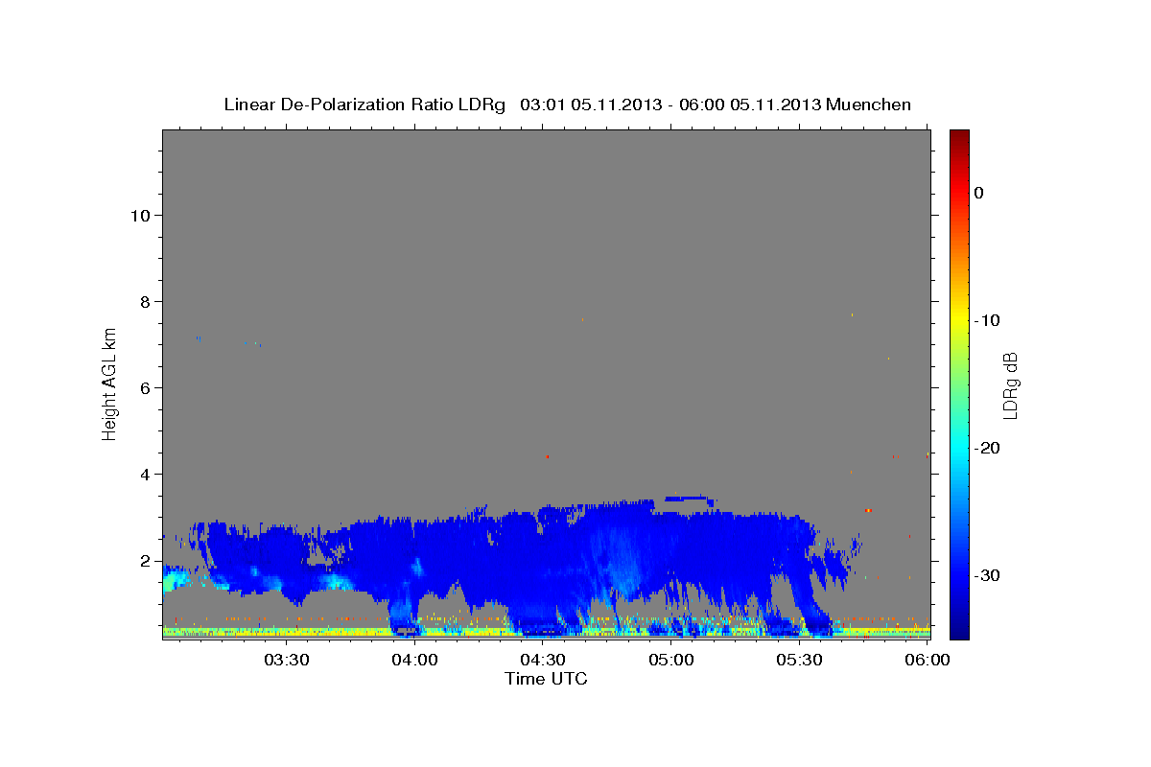Select the 'Muenchen' location label in title

(869, 105)
